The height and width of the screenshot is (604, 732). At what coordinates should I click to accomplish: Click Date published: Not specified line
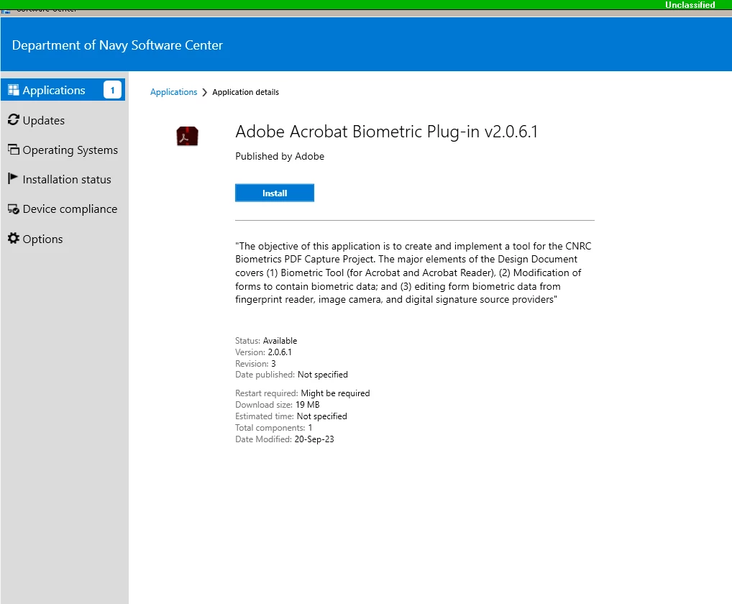[x=291, y=375]
